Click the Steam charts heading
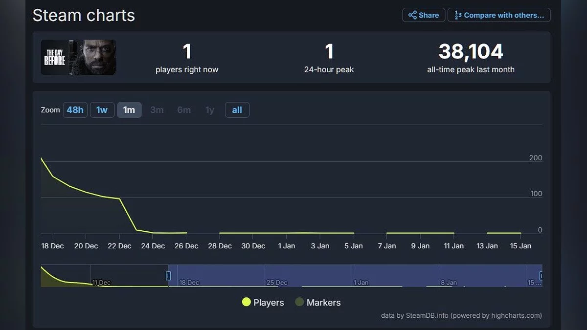587x330 pixels. click(84, 16)
